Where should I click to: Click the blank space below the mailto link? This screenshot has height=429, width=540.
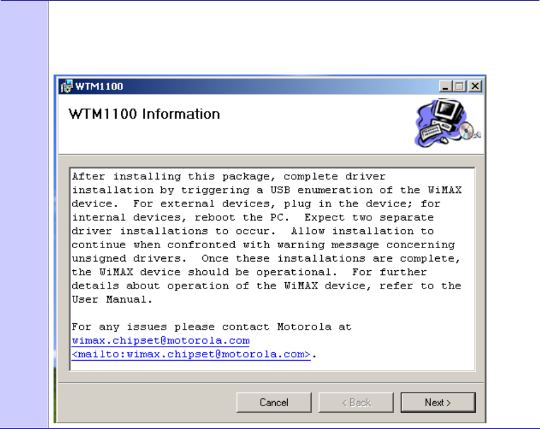click(272, 365)
